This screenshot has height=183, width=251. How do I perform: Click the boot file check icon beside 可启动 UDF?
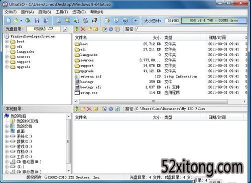65,29
